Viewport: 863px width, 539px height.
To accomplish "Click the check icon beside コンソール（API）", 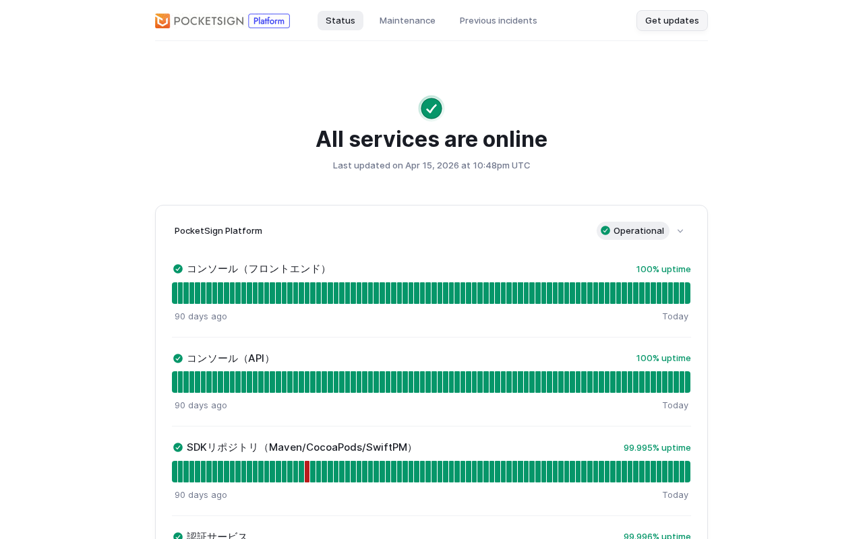I will click(178, 358).
